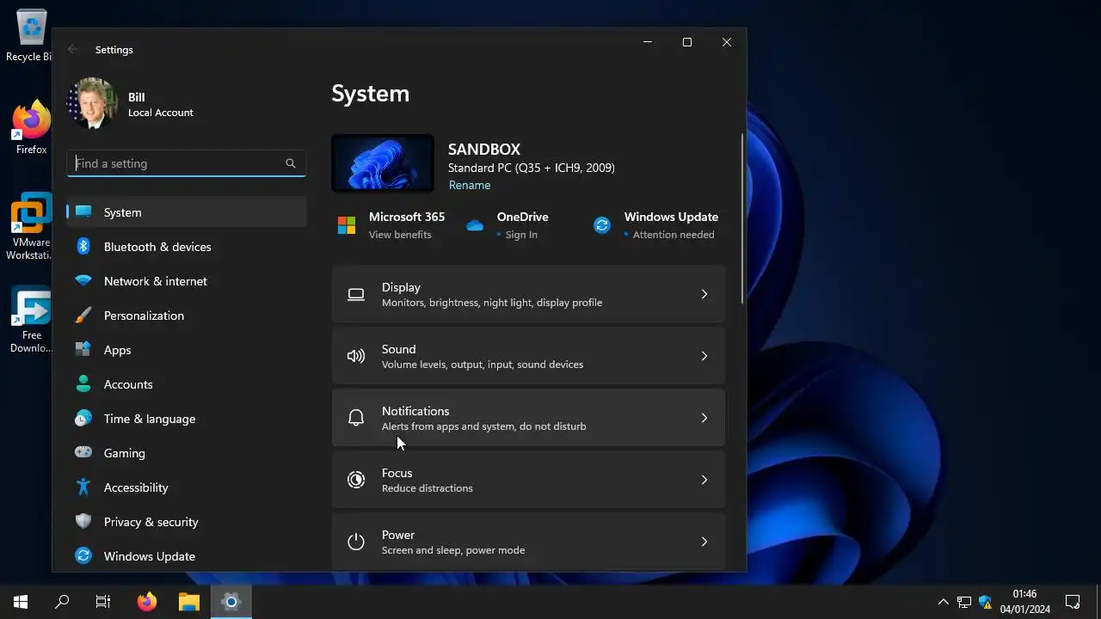Select the Recycle Bin desktop icon
Viewport: 1101px width, 619px height.
point(31,36)
